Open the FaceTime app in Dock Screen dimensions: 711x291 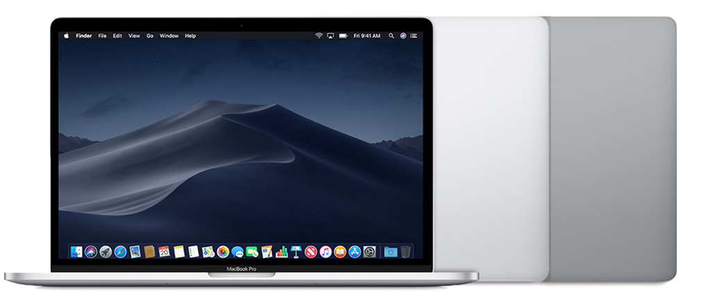pos(252,252)
